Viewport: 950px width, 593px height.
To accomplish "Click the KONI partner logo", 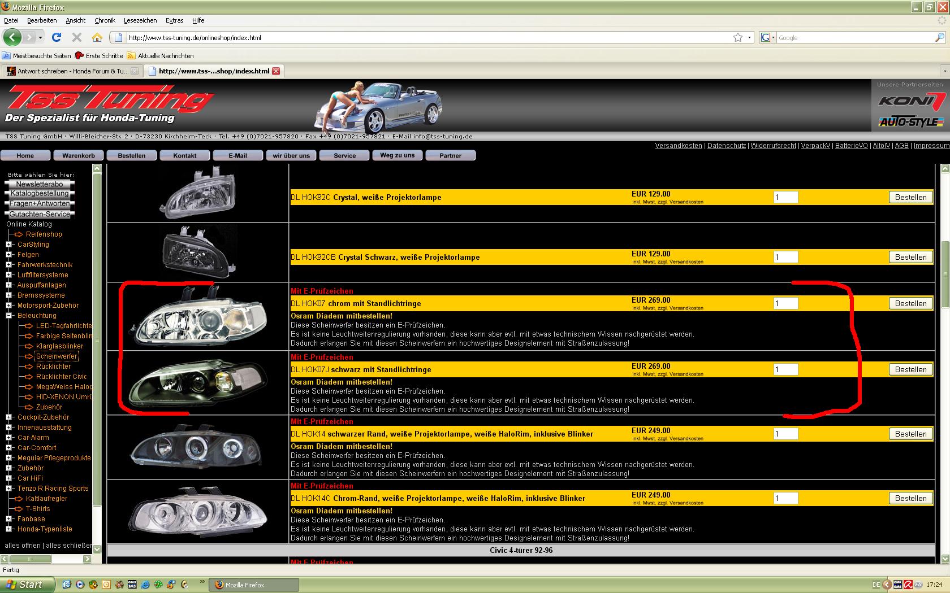I will [x=911, y=102].
